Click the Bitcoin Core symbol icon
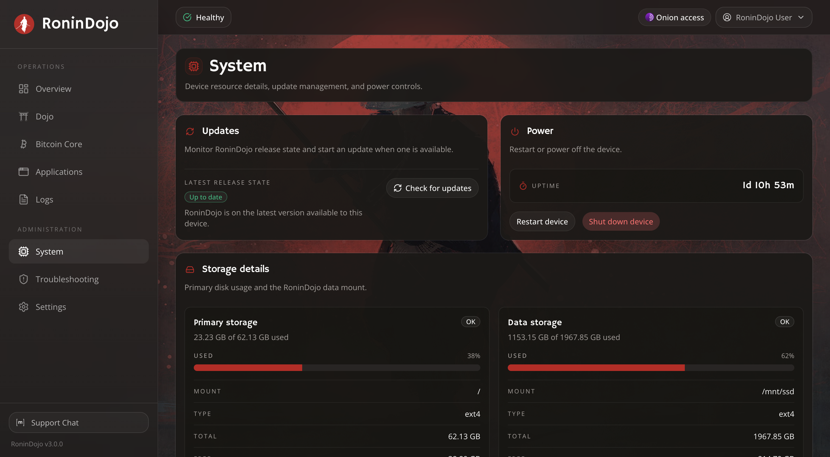The width and height of the screenshot is (830, 457). click(x=24, y=144)
